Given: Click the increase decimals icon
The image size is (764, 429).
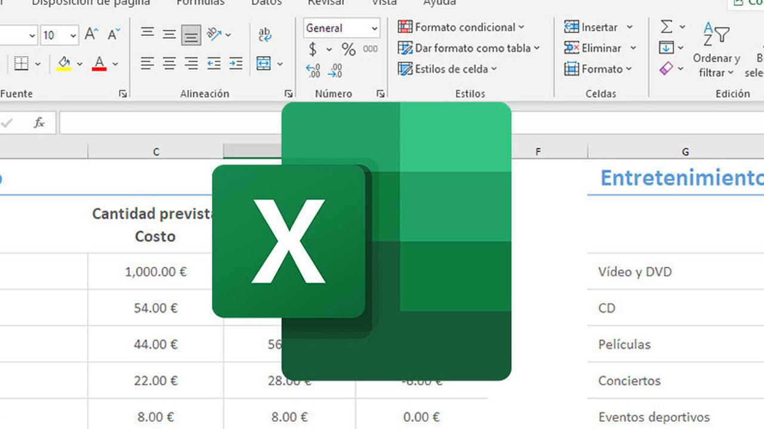Looking at the screenshot, I should [312, 70].
